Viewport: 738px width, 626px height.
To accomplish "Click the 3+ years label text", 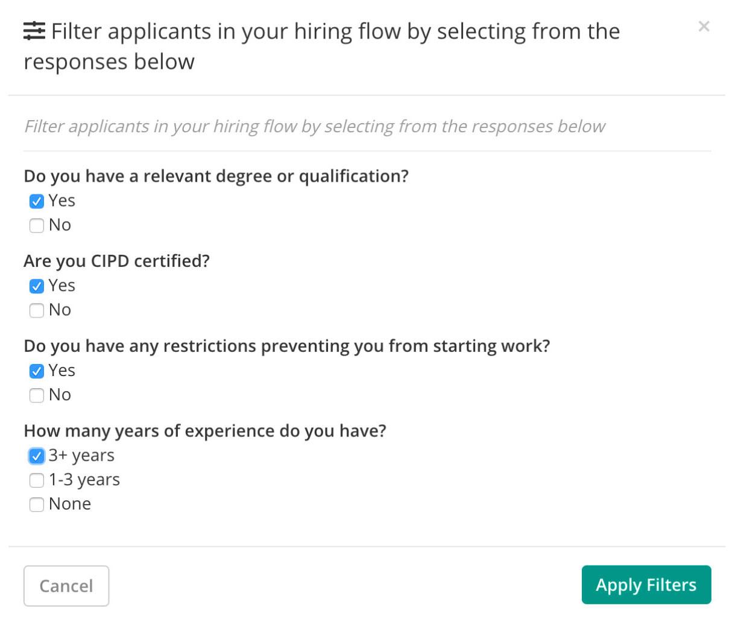I will point(81,456).
